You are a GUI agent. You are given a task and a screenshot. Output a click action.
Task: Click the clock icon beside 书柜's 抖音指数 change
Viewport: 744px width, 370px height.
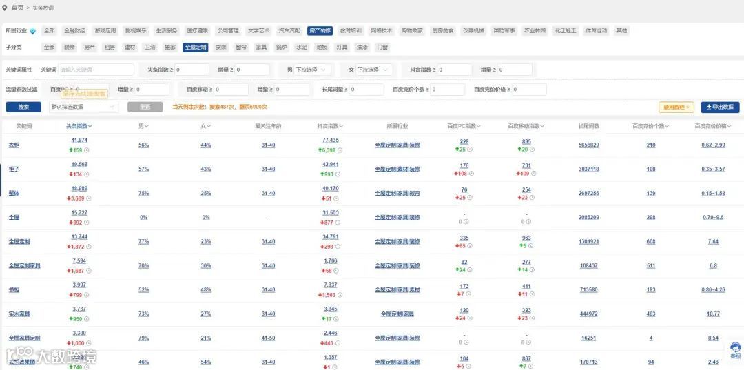[340, 295]
